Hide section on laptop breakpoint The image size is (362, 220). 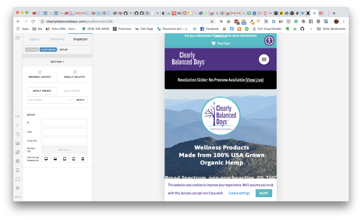coord(55,159)
